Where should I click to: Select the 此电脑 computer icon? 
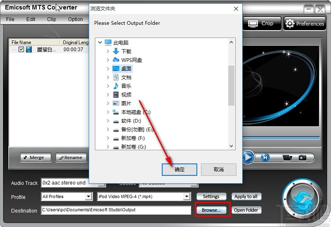click(x=108, y=43)
